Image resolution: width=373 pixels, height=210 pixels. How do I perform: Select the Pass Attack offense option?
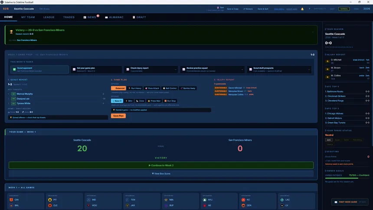(152, 88)
